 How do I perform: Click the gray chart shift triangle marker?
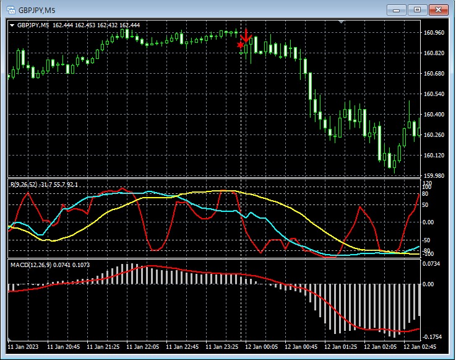(x=341, y=22)
